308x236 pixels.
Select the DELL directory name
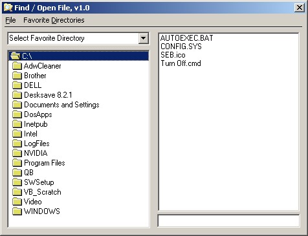pyautogui.click(x=33, y=85)
